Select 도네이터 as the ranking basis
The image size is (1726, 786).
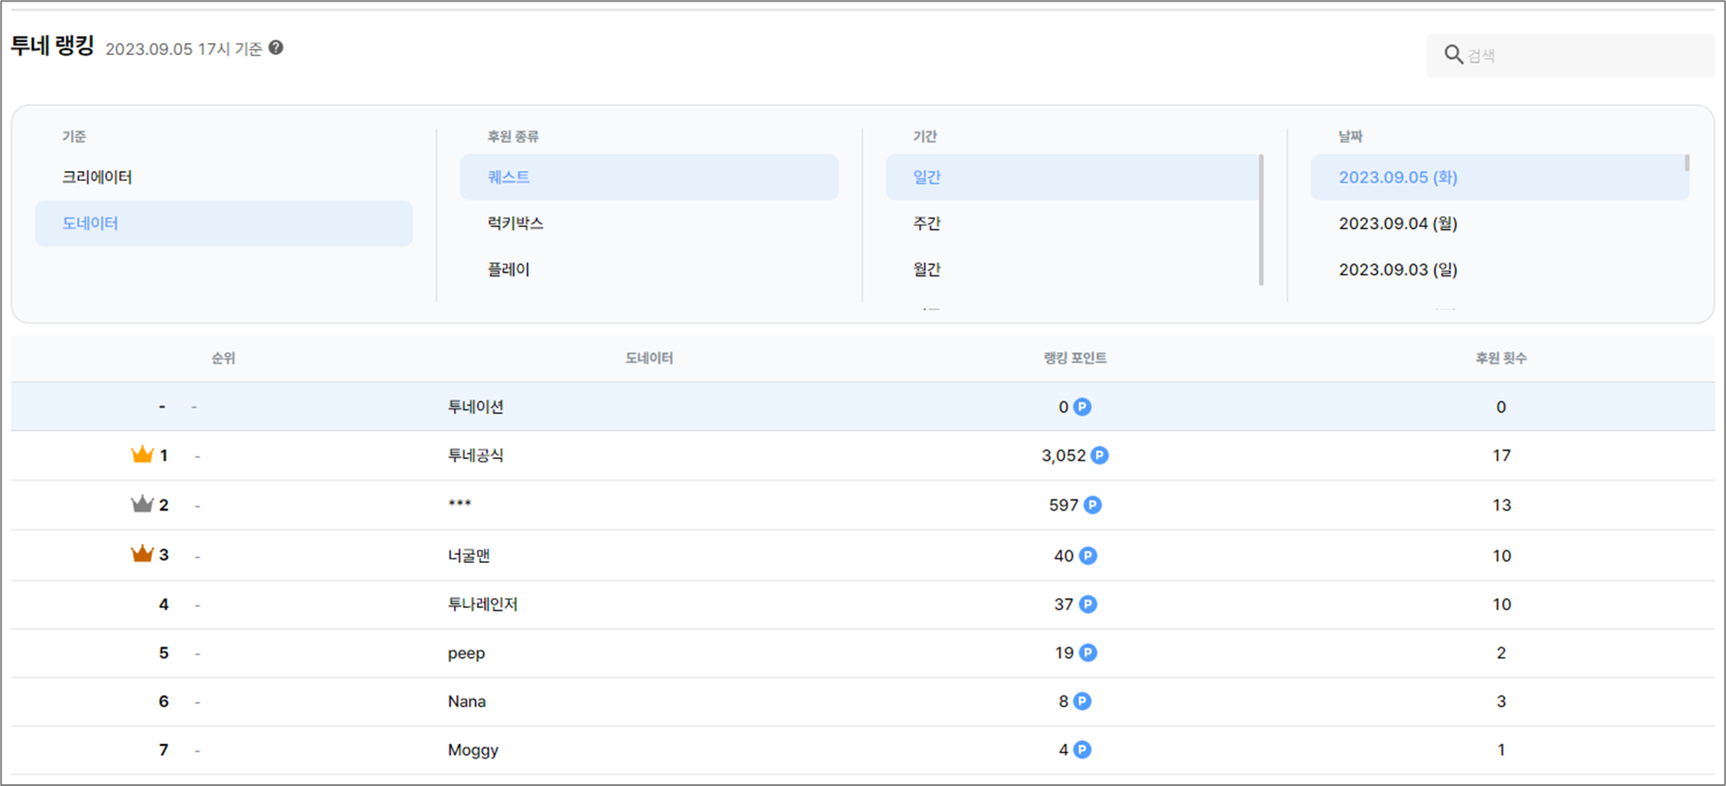[x=90, y=224]
